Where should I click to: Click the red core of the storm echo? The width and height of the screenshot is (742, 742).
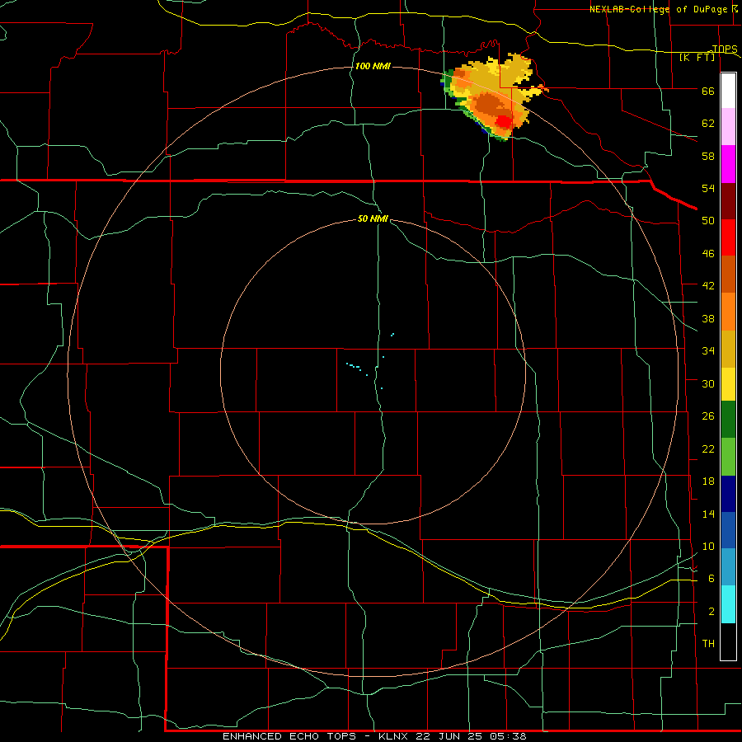[504, 121]
